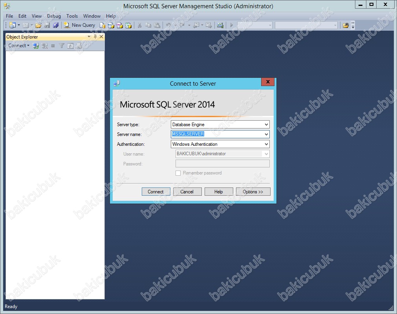Click the Object Explorer toolbar's last icon
The image size is (397, 314).
pyautogui.click(x=79, y=46)
